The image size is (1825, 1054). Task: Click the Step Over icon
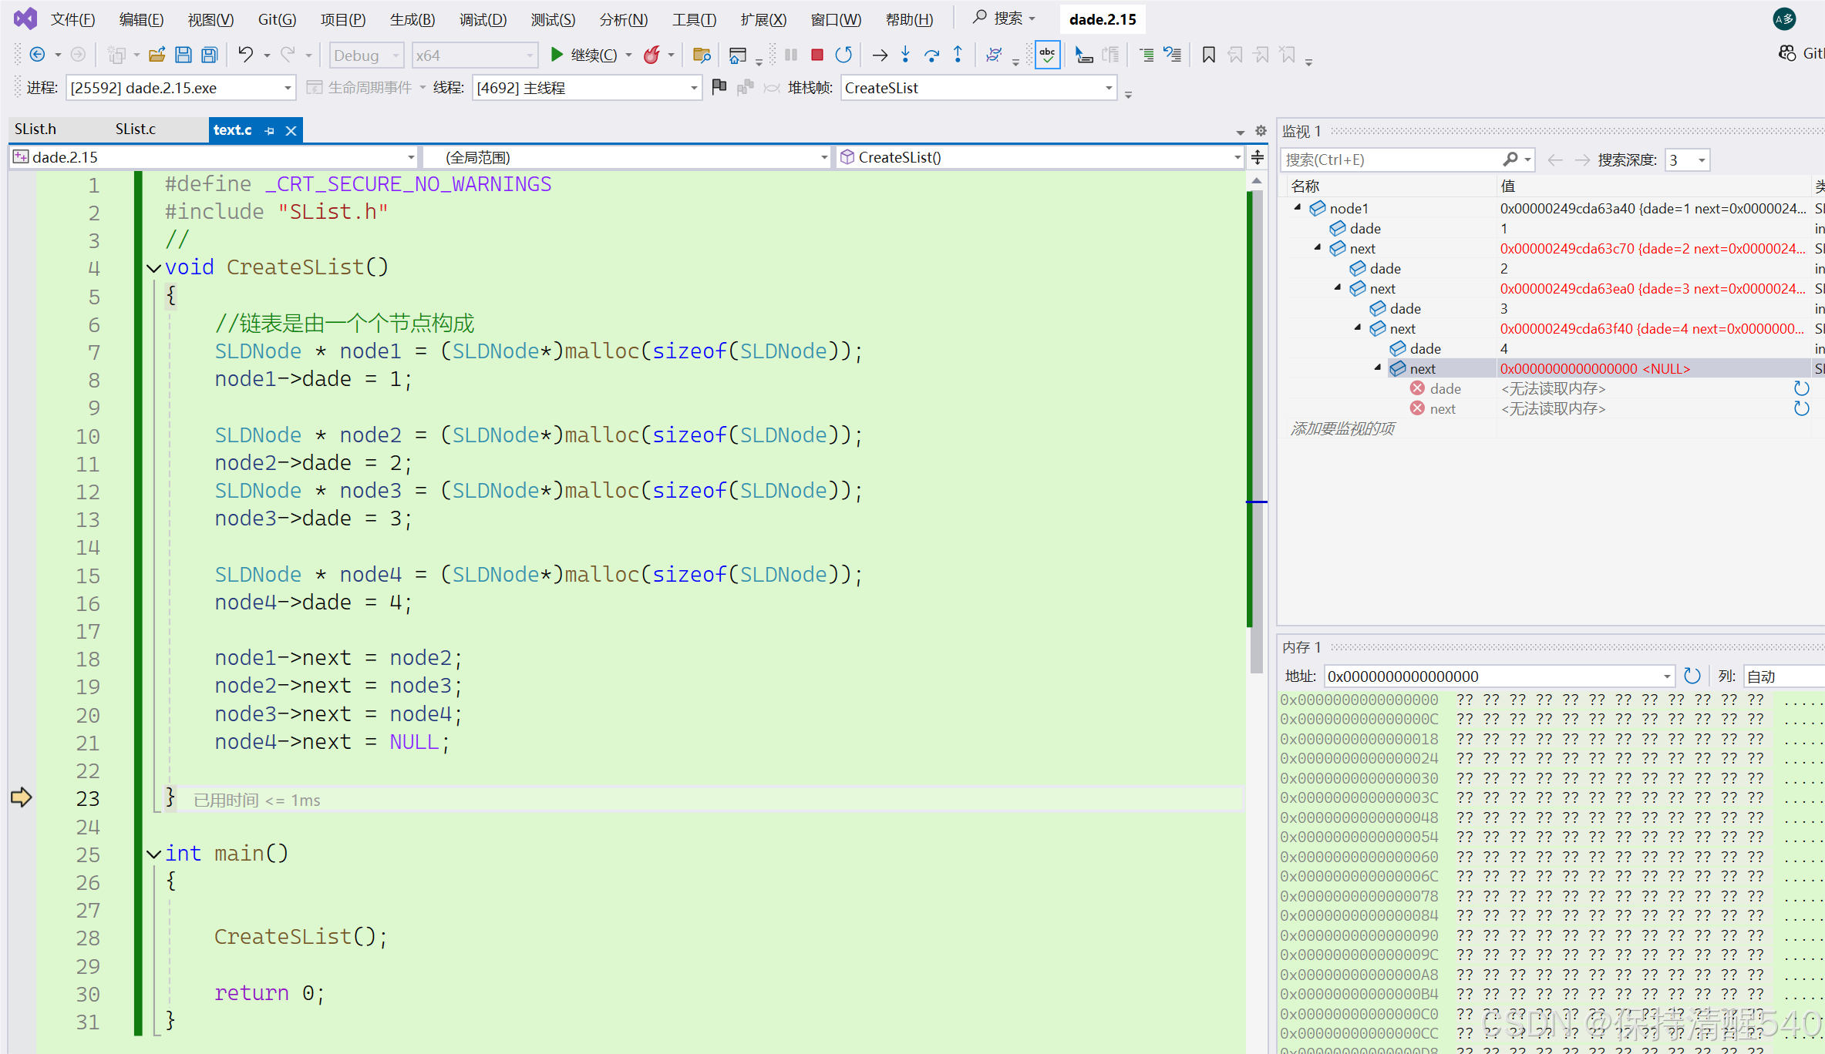coord(931,55)
